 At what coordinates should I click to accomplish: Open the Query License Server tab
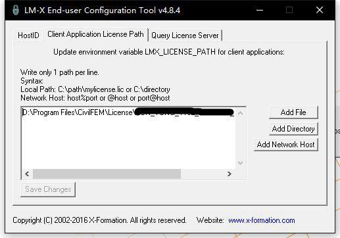[x=185, y=36]
